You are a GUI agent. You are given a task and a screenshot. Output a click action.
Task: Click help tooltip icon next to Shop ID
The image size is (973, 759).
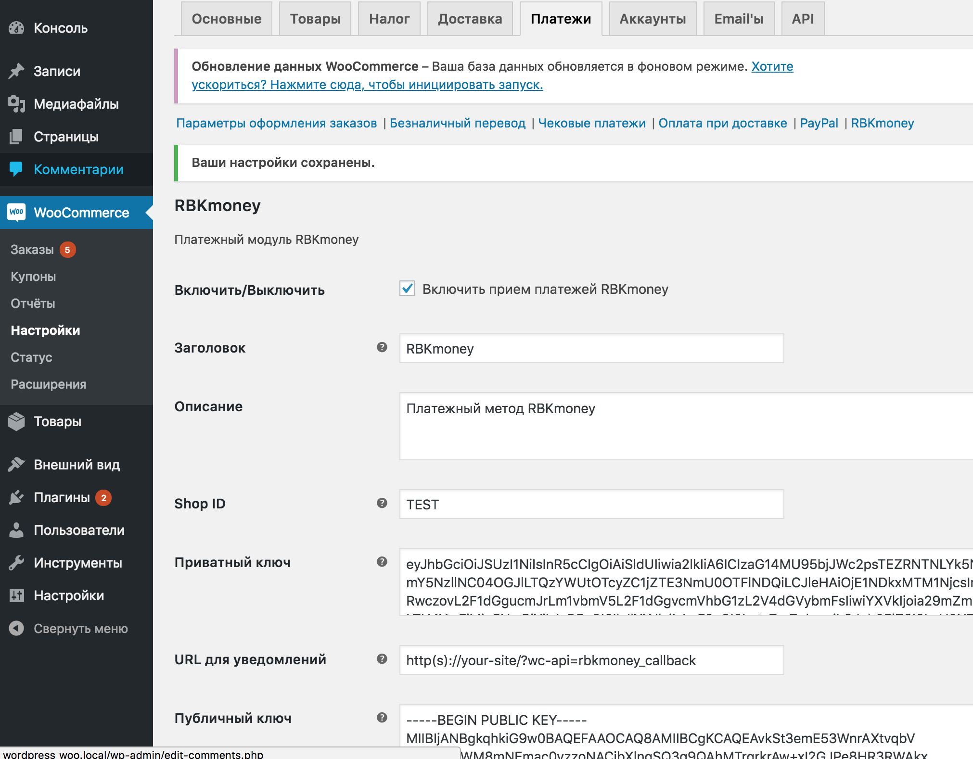pyautogui.click(x=382, y=503)
